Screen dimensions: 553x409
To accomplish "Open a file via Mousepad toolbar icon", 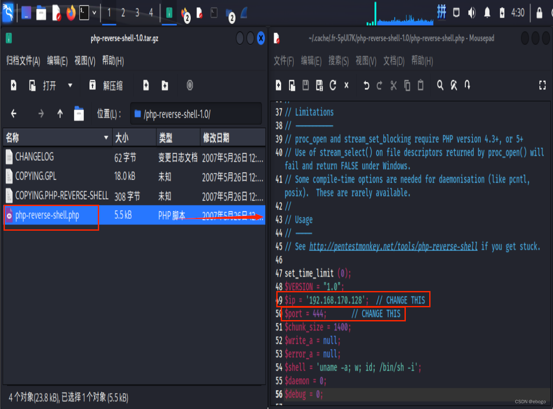I will coord(292,85).
